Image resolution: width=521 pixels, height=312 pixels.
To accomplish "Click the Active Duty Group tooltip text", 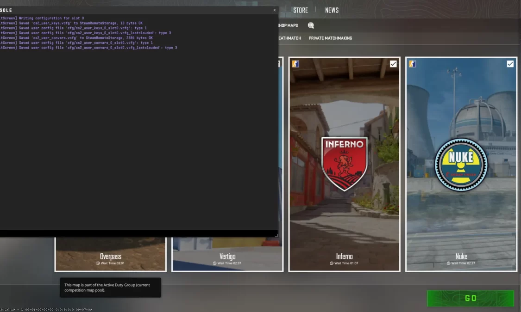I will (x=107, y=288).
